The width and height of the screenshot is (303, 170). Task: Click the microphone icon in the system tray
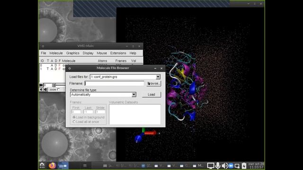(x=218, y=166)
